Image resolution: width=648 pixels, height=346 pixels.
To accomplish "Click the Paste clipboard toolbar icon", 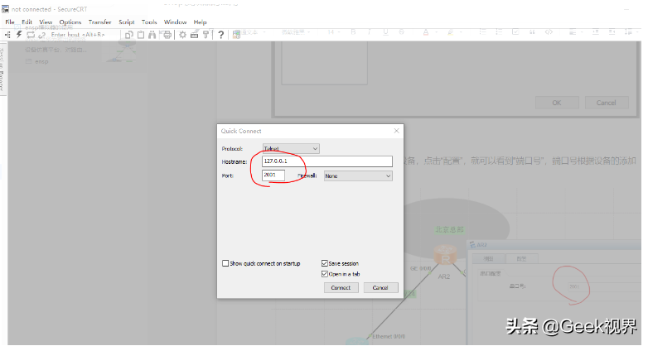I will click(141, 35).
